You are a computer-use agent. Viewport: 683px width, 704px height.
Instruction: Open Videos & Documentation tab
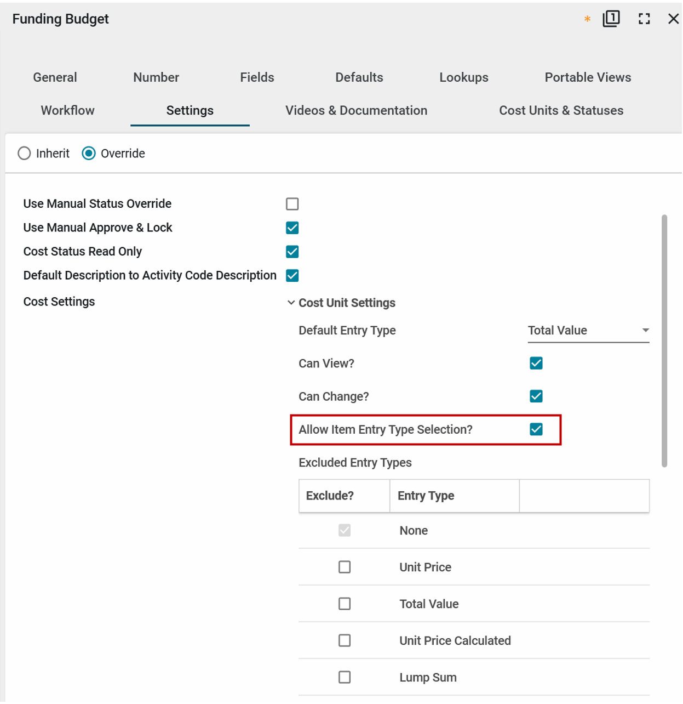point(356,110)
